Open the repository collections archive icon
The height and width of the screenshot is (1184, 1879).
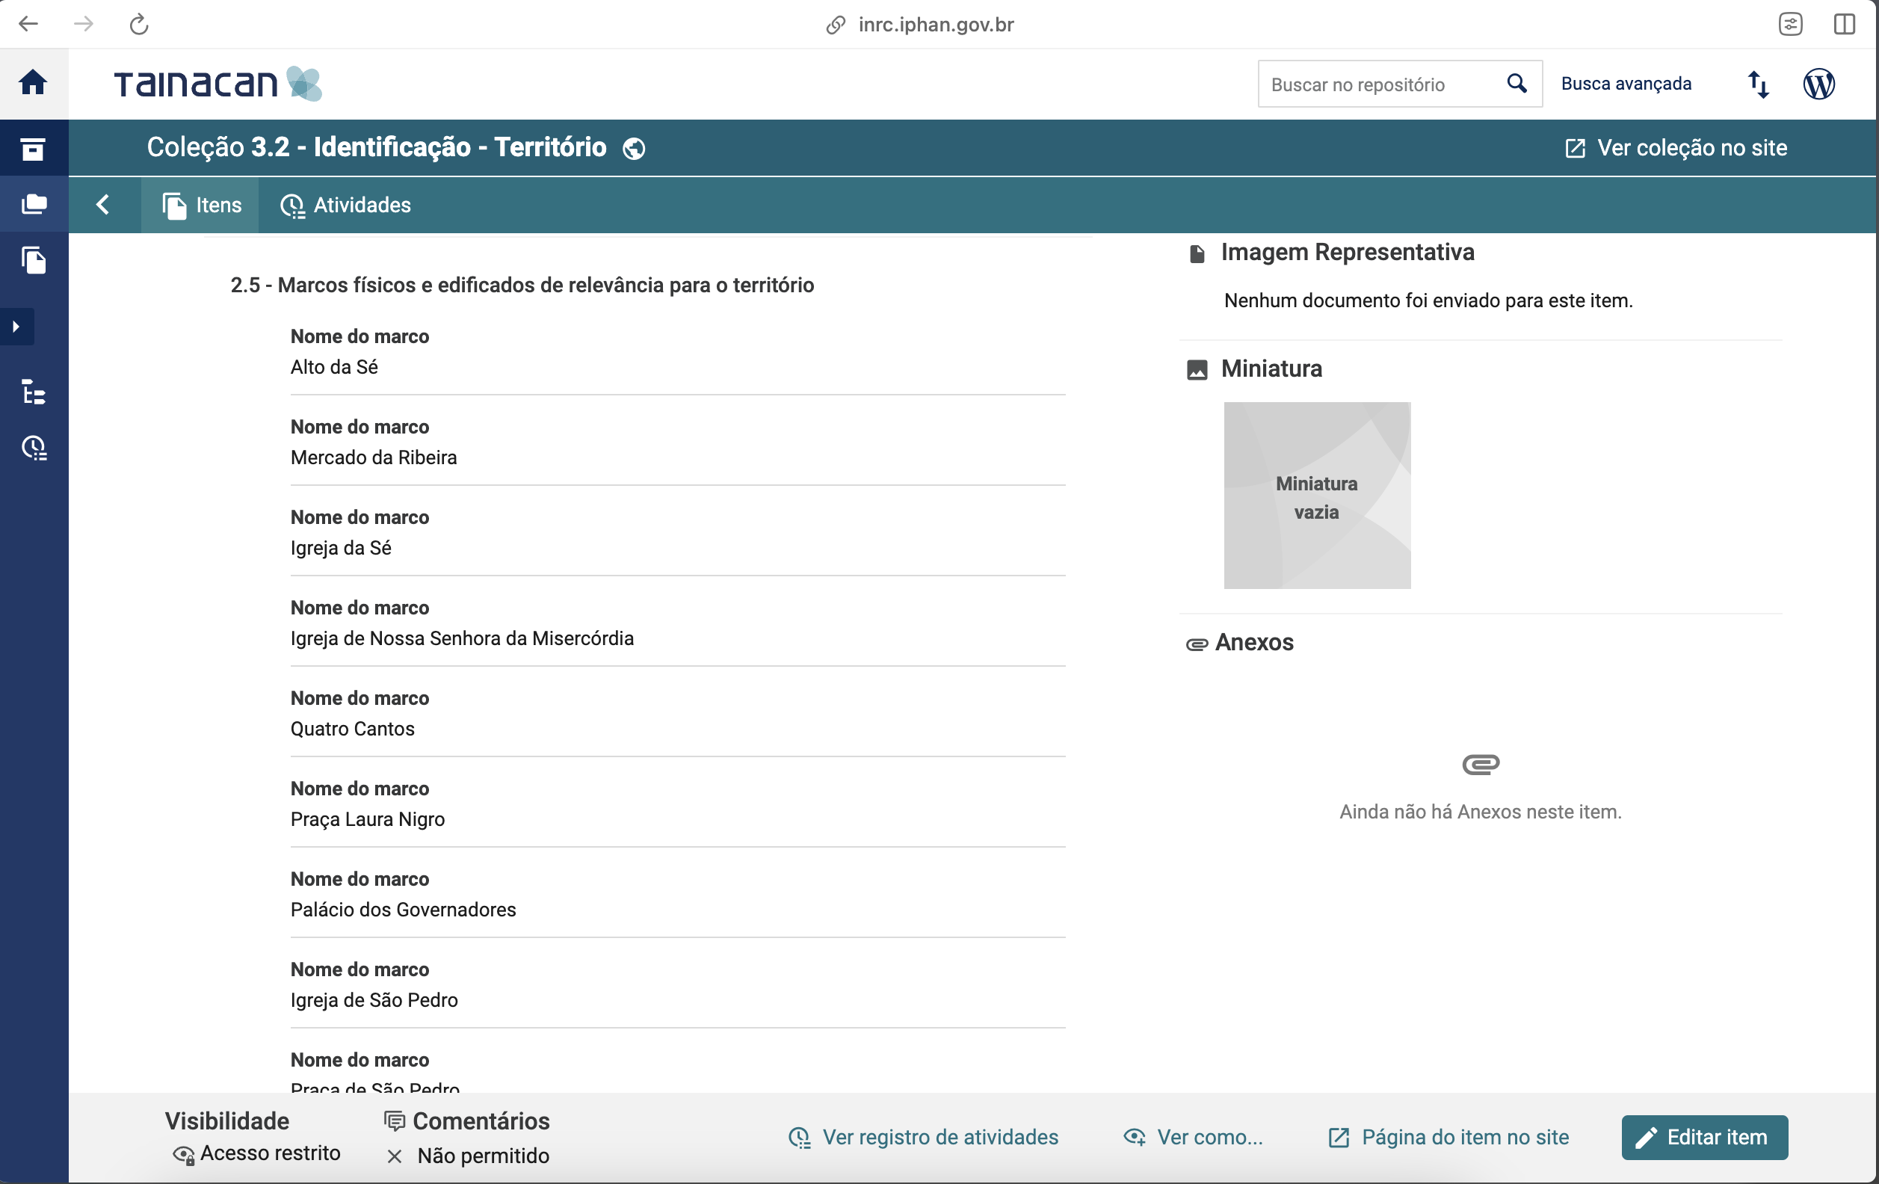[x=33, y=148]
